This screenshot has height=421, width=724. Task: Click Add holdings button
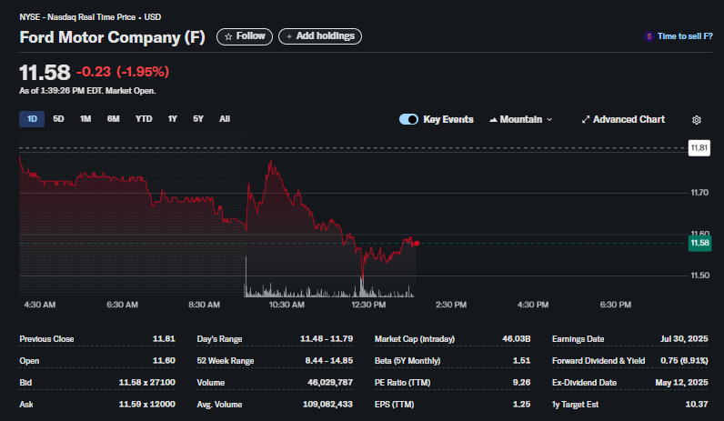point(320,36)
